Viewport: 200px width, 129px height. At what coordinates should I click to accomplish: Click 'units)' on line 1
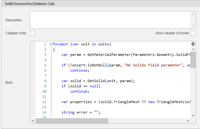[x=104, y=44]
